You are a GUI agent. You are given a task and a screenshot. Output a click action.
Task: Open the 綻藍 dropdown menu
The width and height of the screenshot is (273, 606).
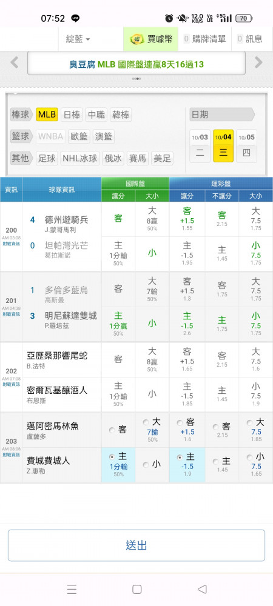[78, 39]
